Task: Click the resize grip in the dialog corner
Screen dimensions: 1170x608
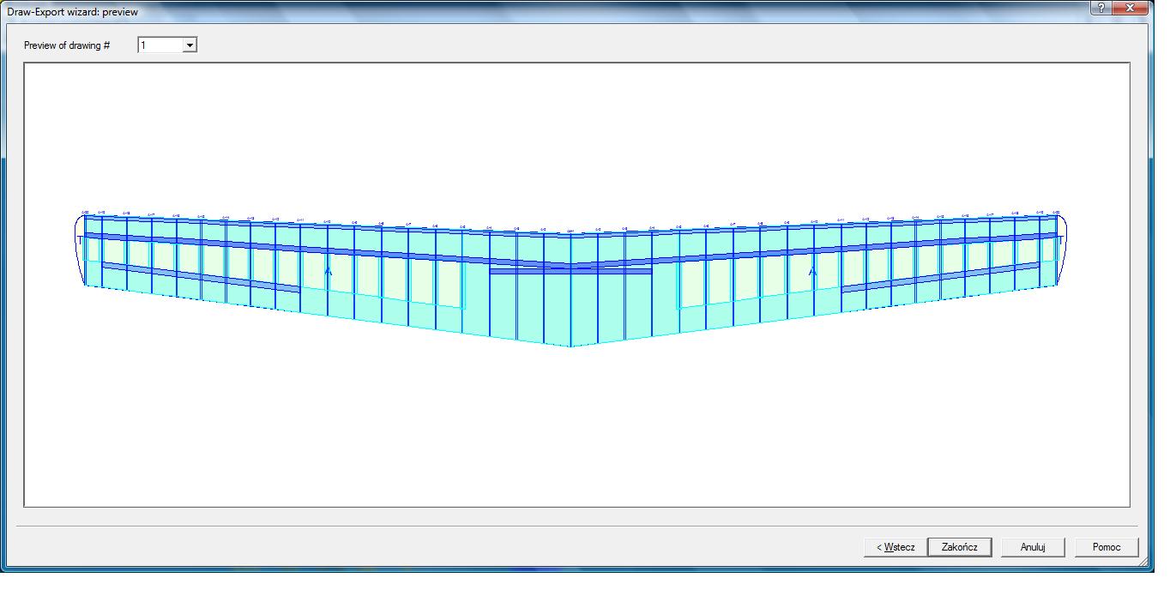Action: click(1143, 563)
